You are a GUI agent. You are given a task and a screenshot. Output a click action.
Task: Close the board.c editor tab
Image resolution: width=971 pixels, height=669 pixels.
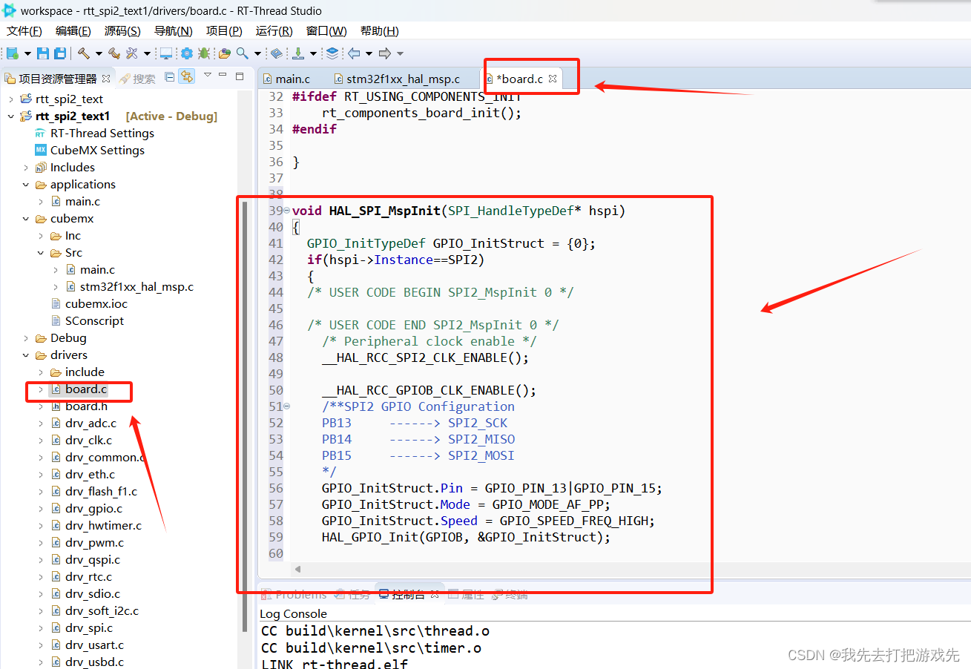pos(553,79)
